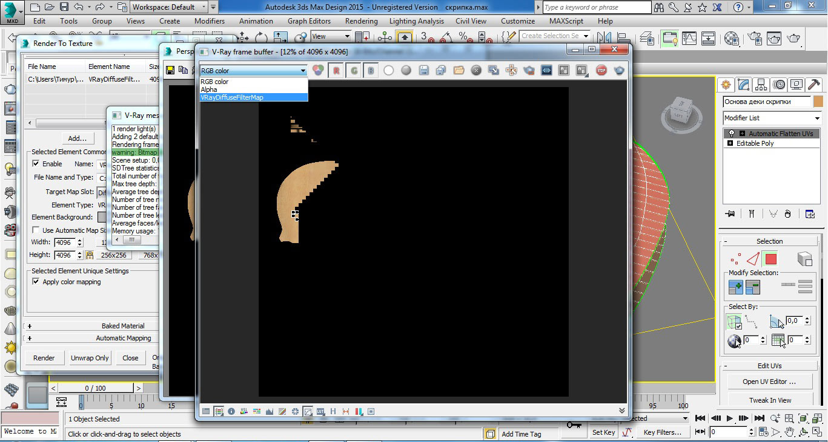Image resolution: width=828 pixels, height=442 pixels.
Task: Open the Rendering menu
Action: pyautogui.click(x=361, y=21)
